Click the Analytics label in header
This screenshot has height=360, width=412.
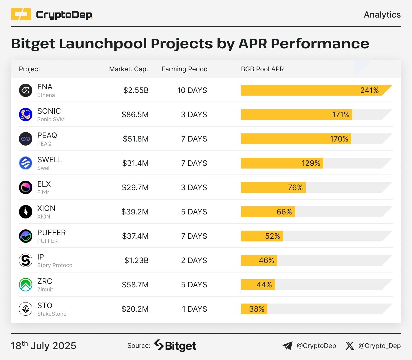pyautogui.click(x=382, y=15)
